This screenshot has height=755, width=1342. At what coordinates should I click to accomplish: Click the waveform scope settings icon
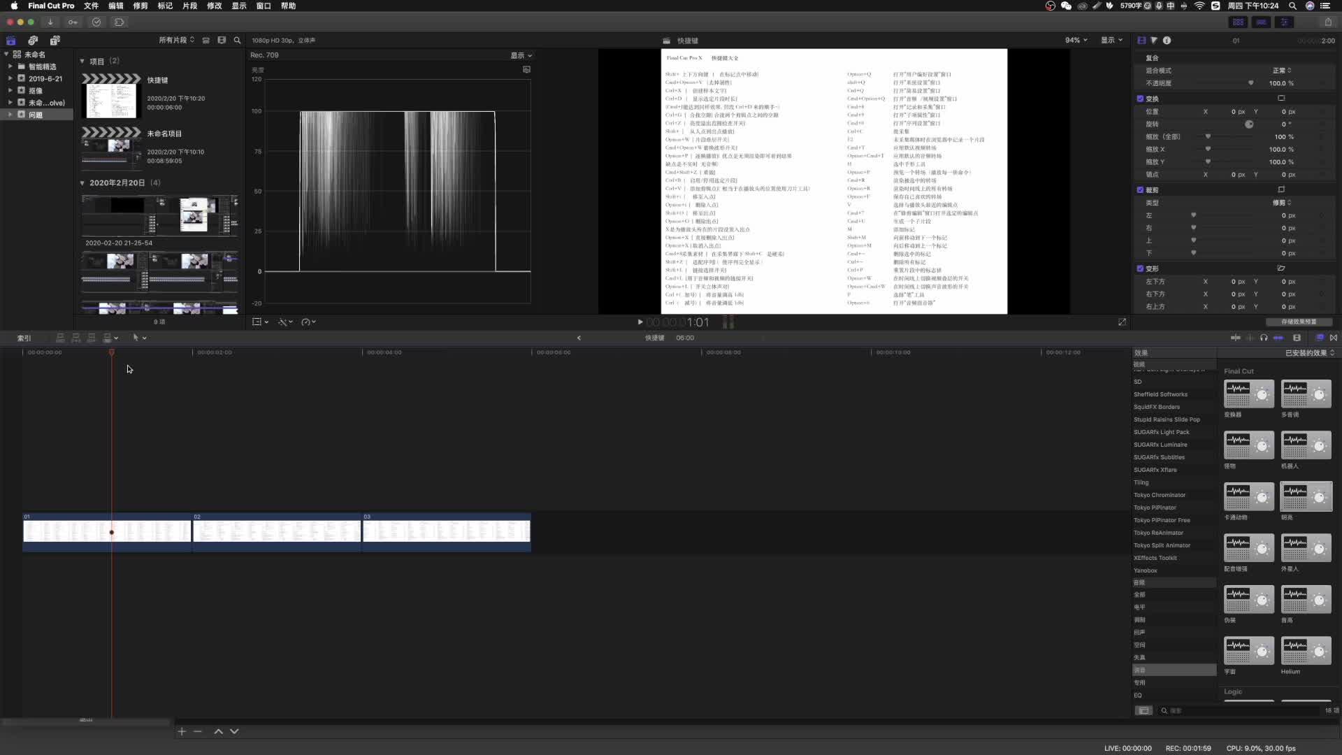pyautogui.click(x=526, y=69)
